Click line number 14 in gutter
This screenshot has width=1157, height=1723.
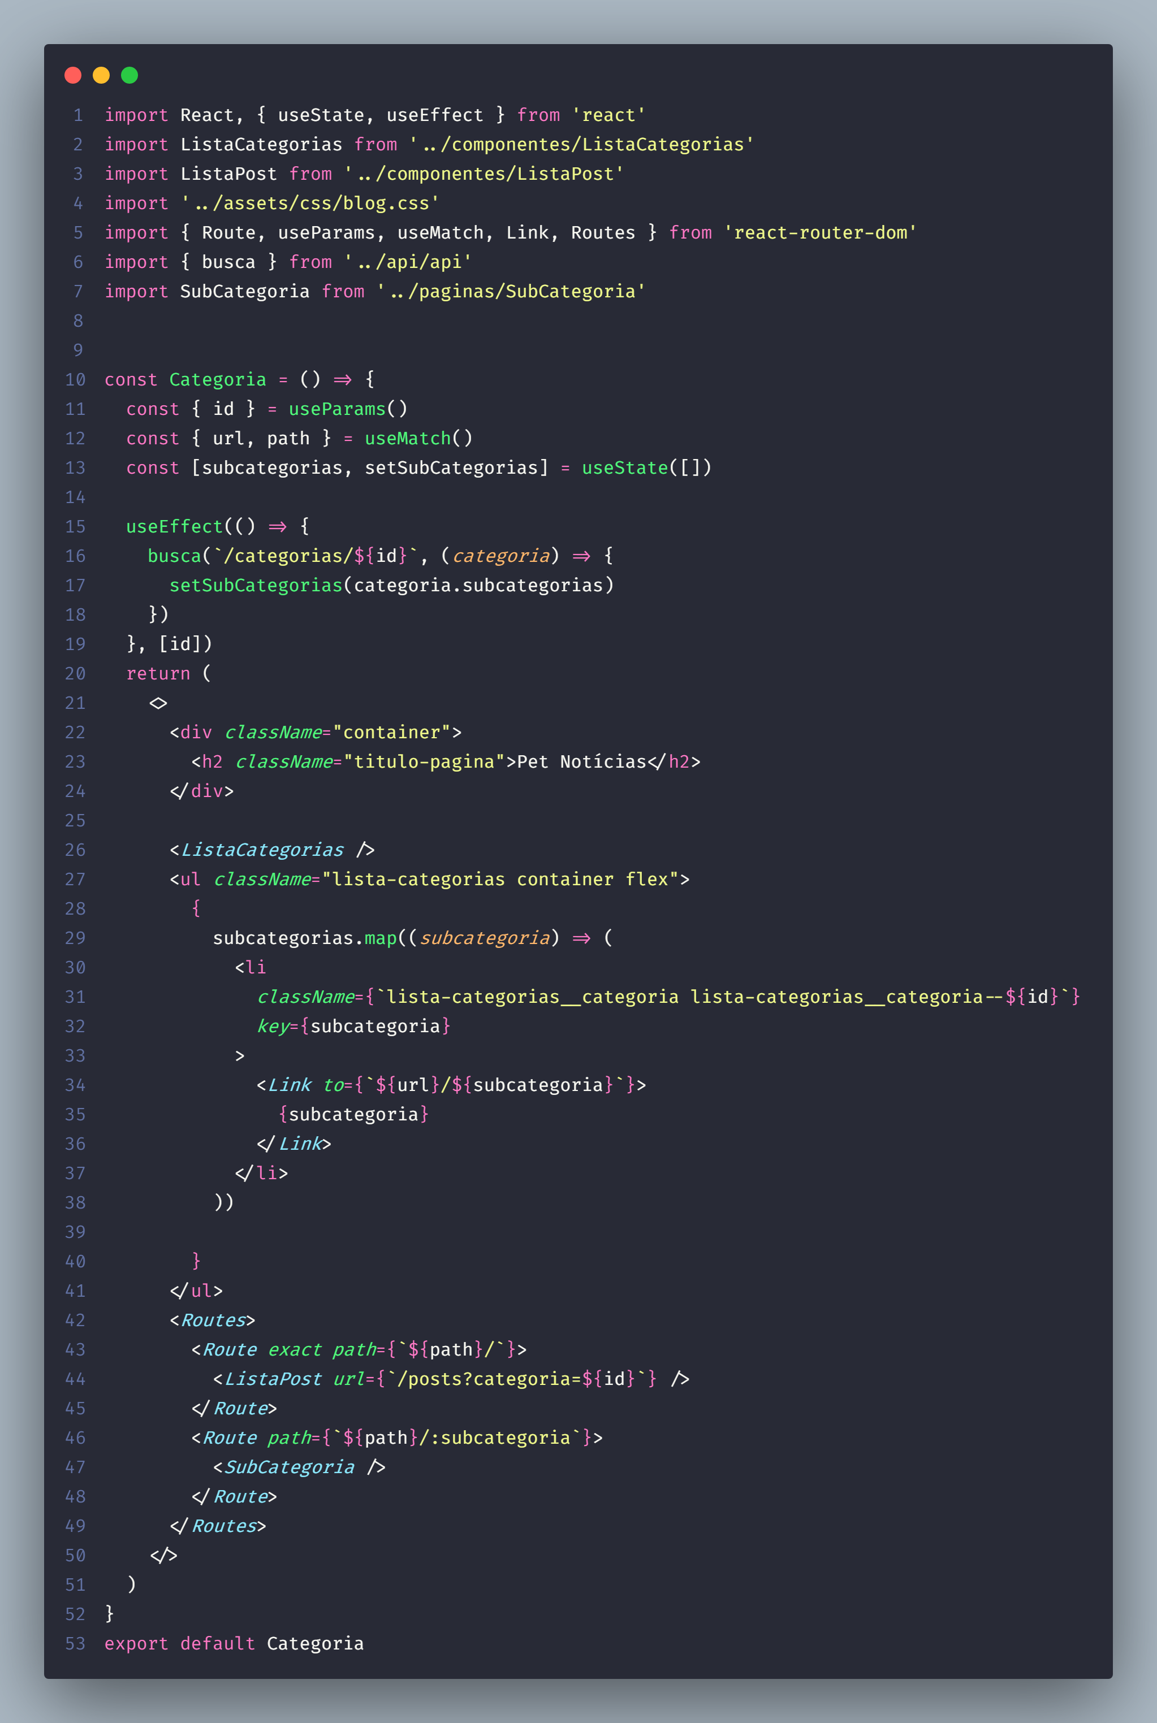point(75,498)
